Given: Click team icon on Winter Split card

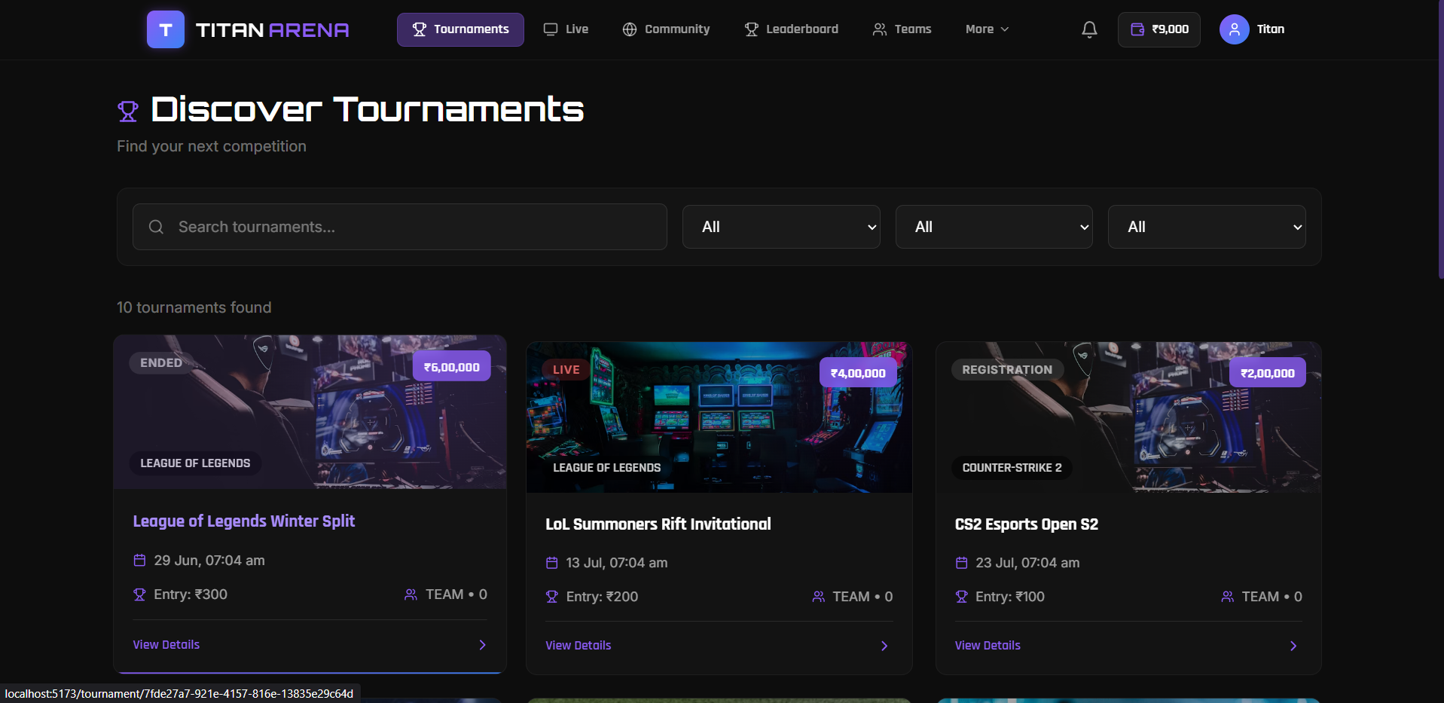Looking at the screenshot, I should point(411,594).
